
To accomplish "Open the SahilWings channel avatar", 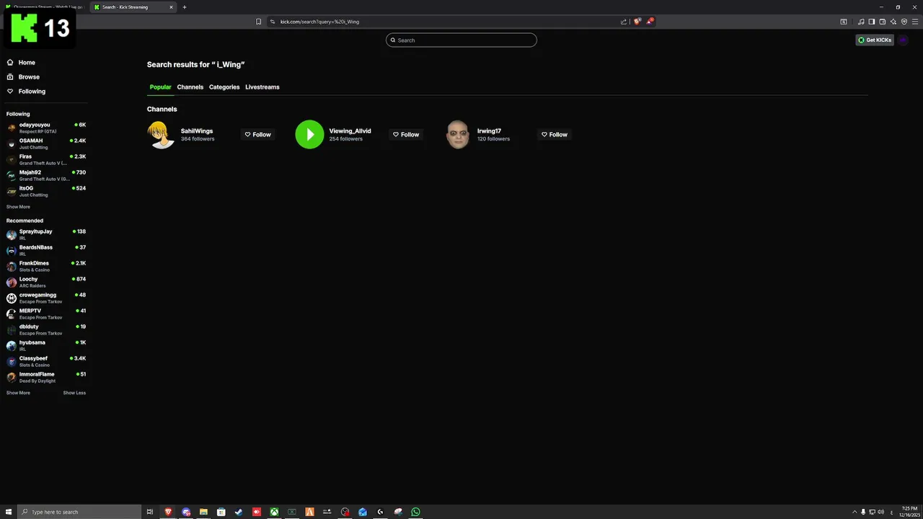I will tap(162, 135).
